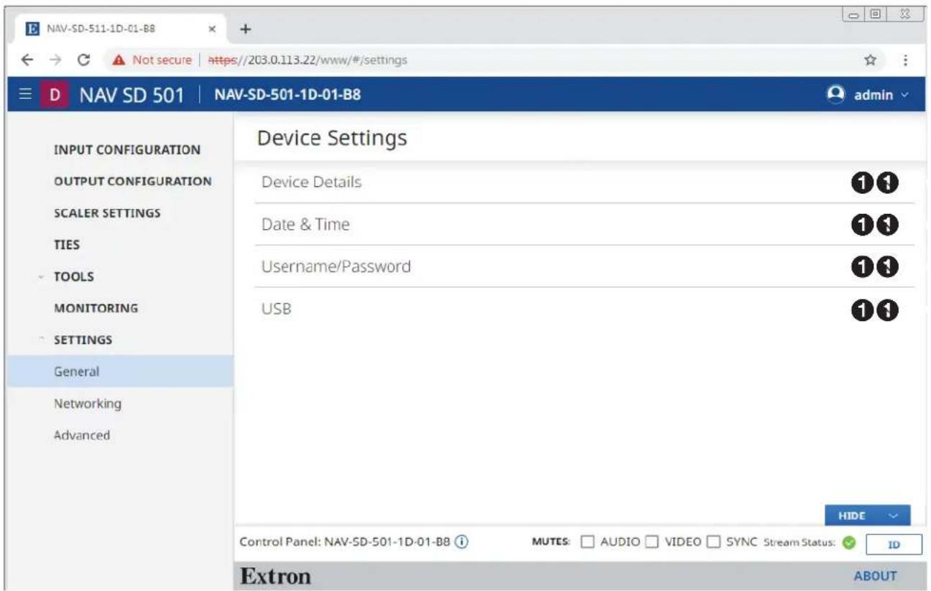This screenshot has height=591, width=931.
Task: Click the Device Settings heading
Action: [332, 137]
